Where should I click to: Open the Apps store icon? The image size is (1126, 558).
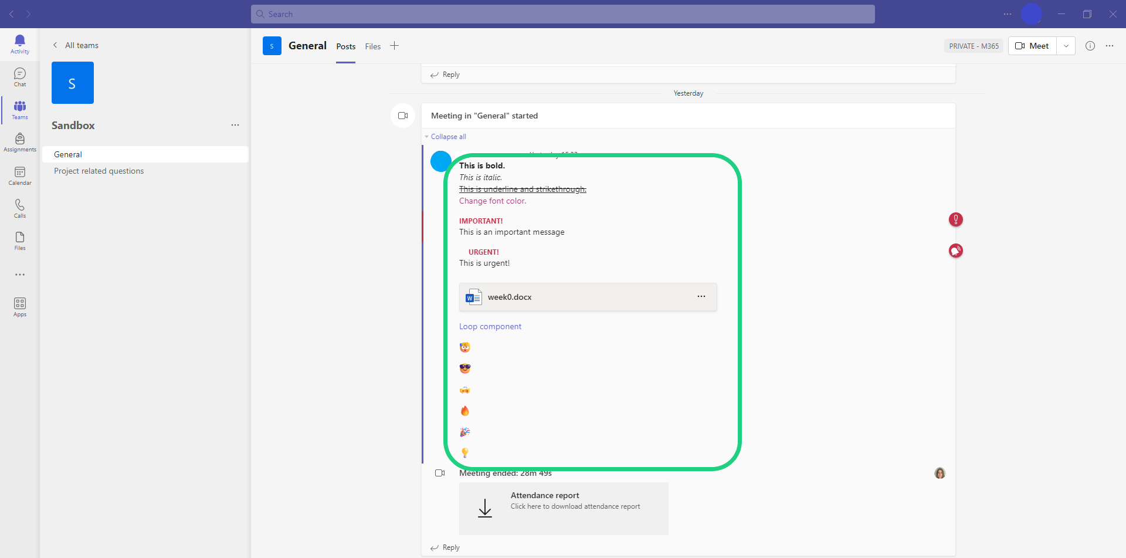(20, 306)
